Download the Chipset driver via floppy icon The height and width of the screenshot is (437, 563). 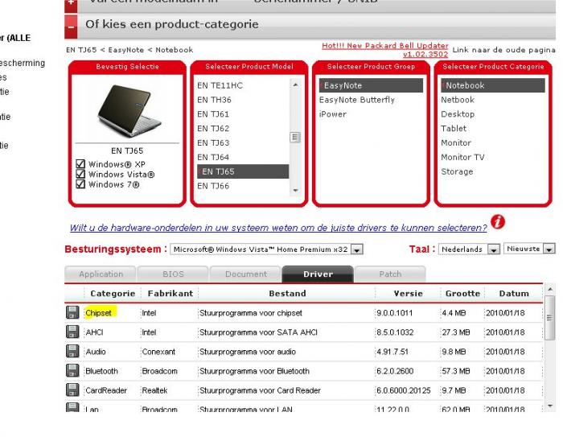[x=72, y=312]
